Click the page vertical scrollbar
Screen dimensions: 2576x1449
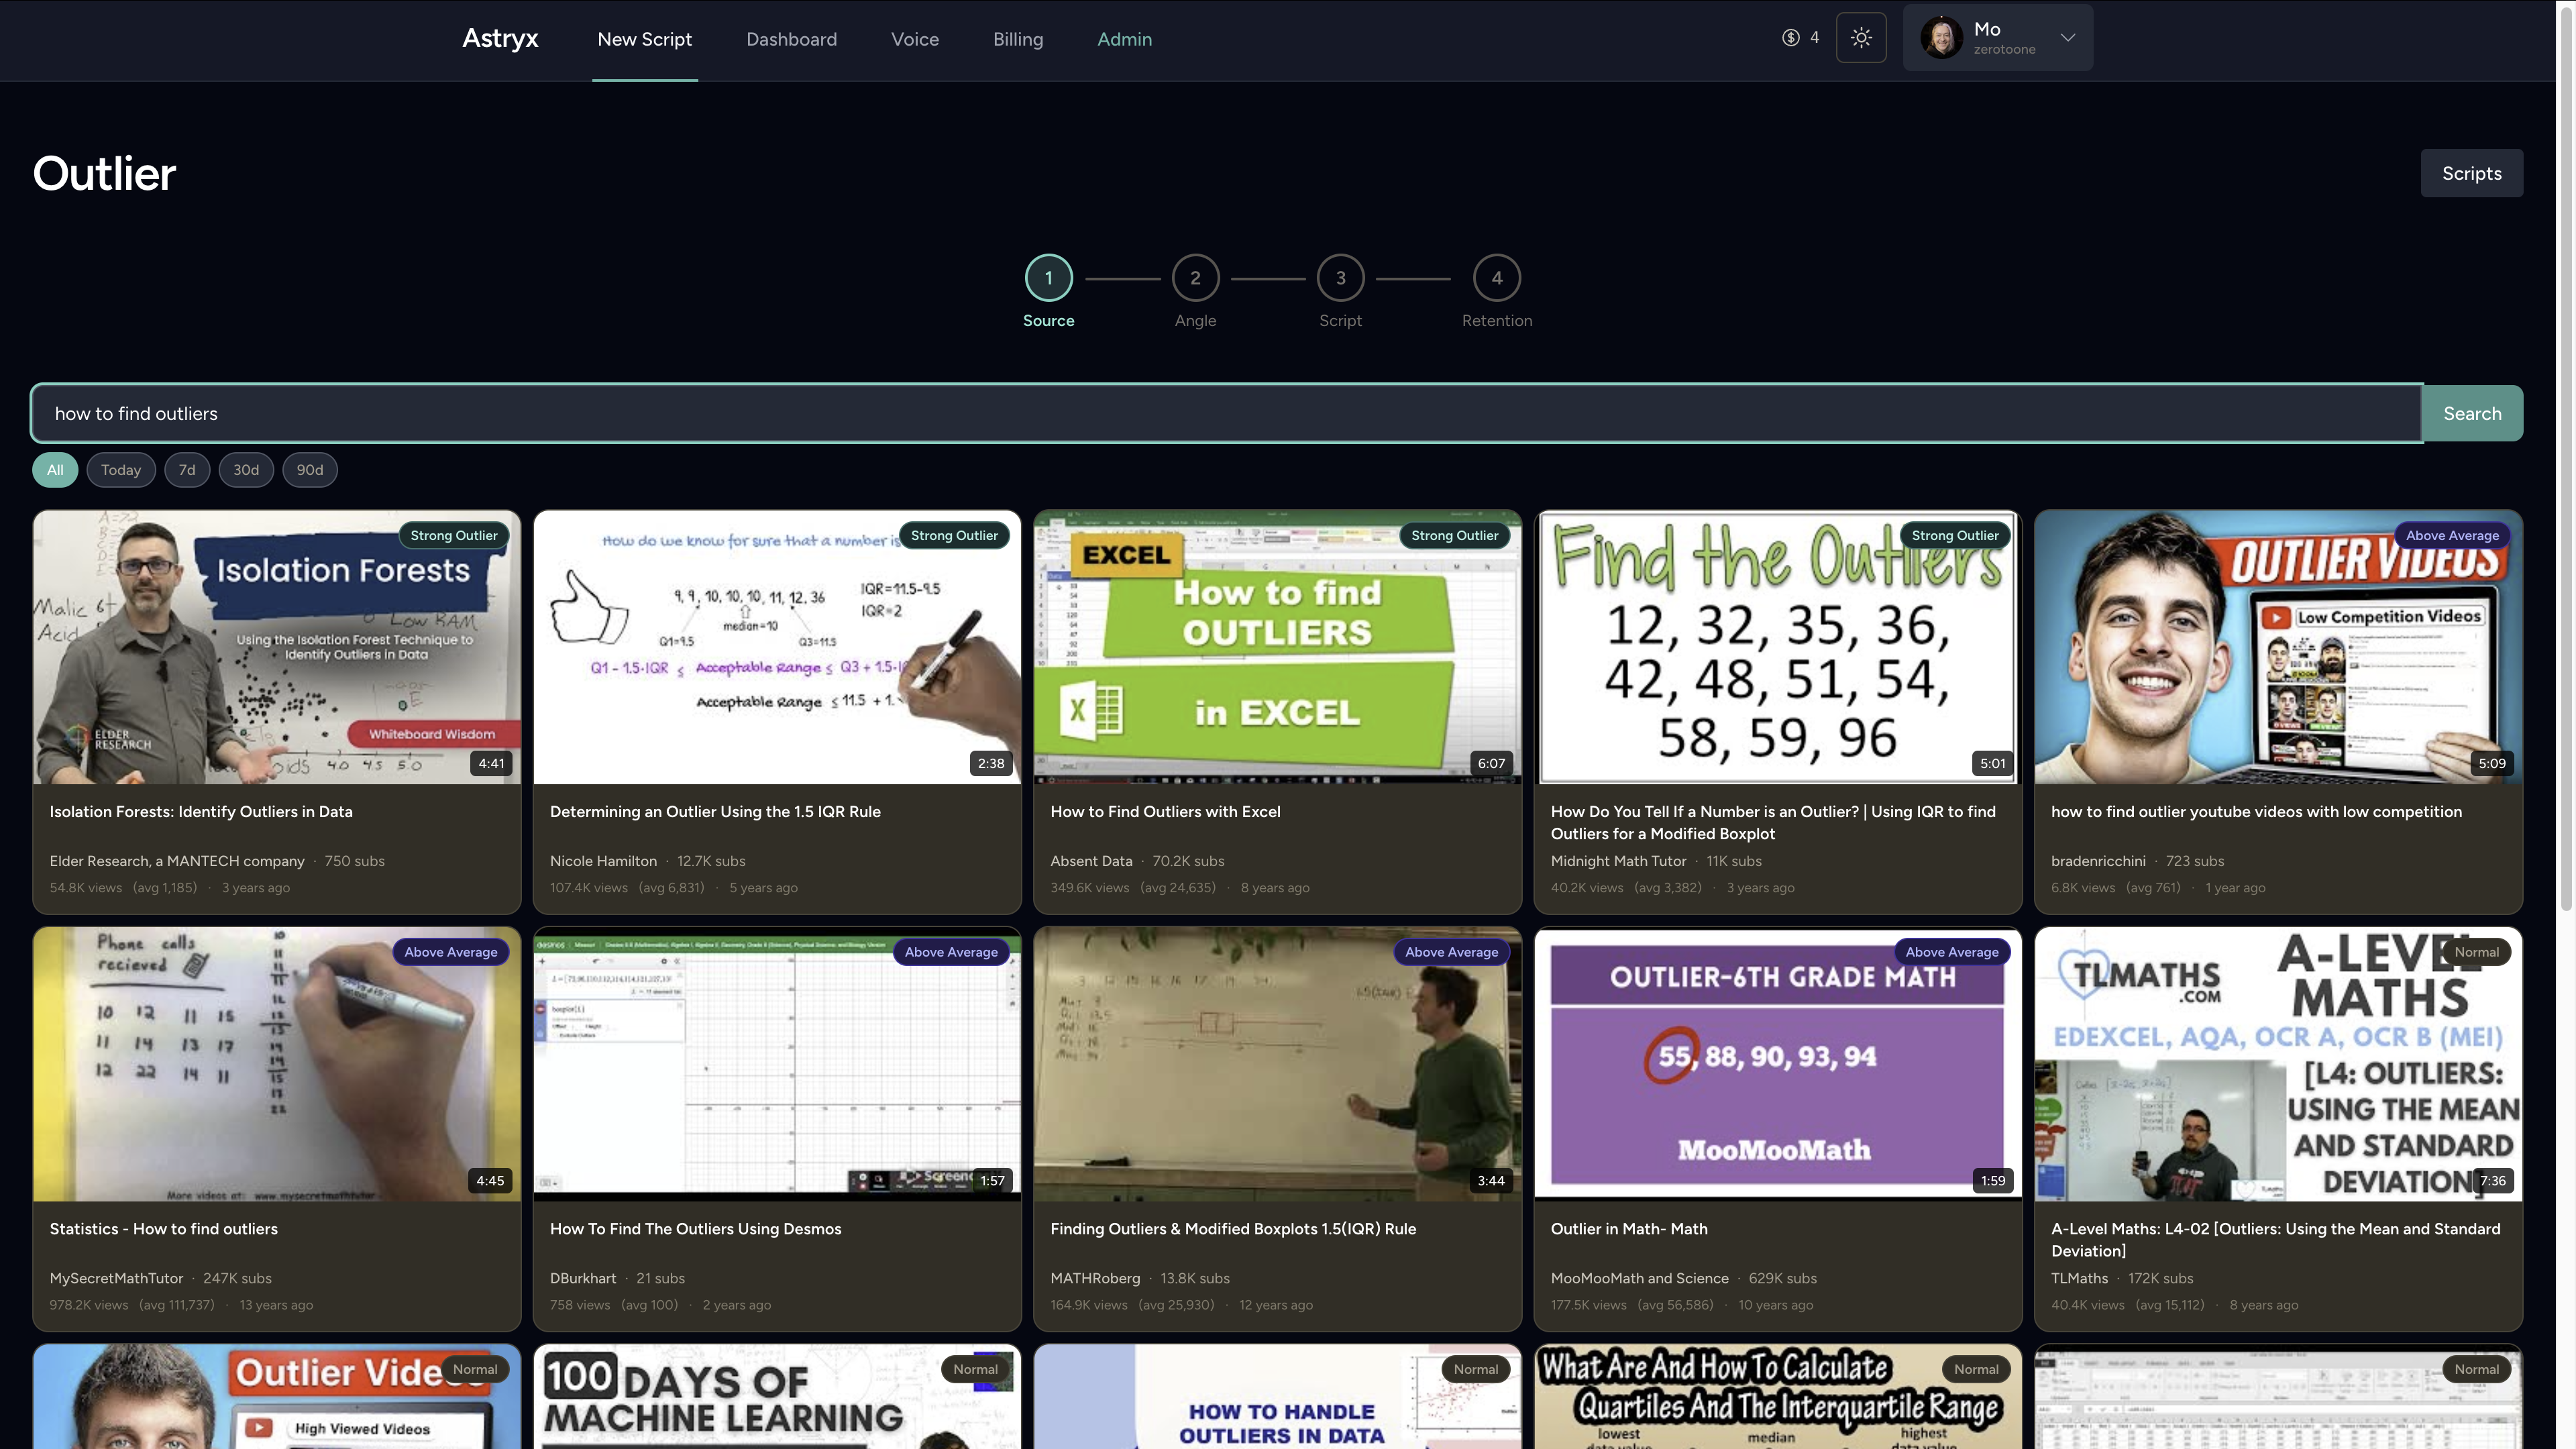click(2566, 460)
